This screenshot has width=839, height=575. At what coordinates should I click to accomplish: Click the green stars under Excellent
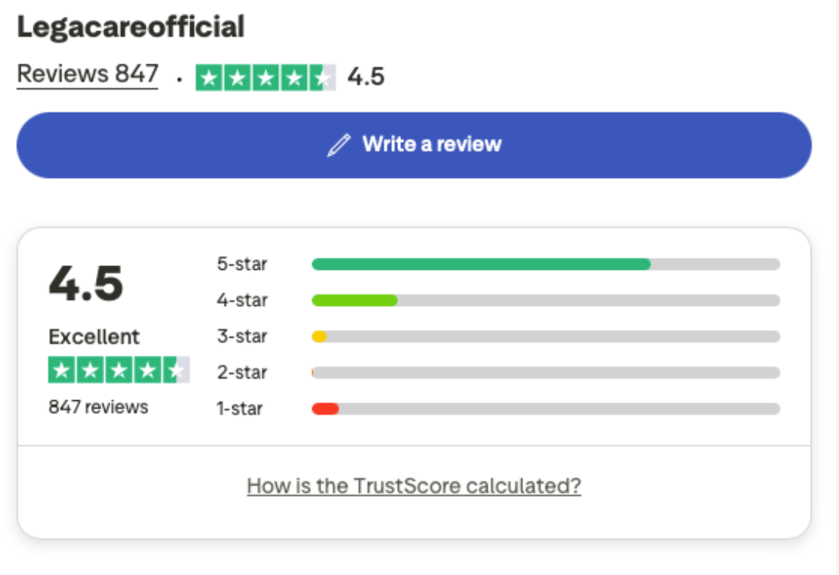click(118, 370)
